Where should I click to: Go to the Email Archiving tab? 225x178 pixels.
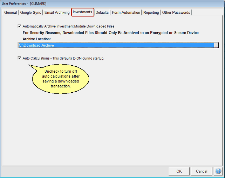tap(57, 13)
